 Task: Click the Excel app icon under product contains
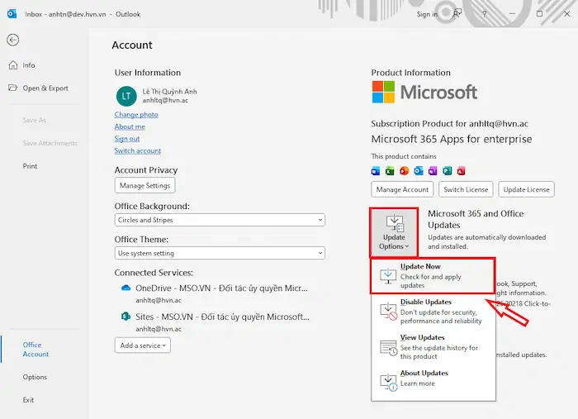pyautogui.click(x=390, y=171)
